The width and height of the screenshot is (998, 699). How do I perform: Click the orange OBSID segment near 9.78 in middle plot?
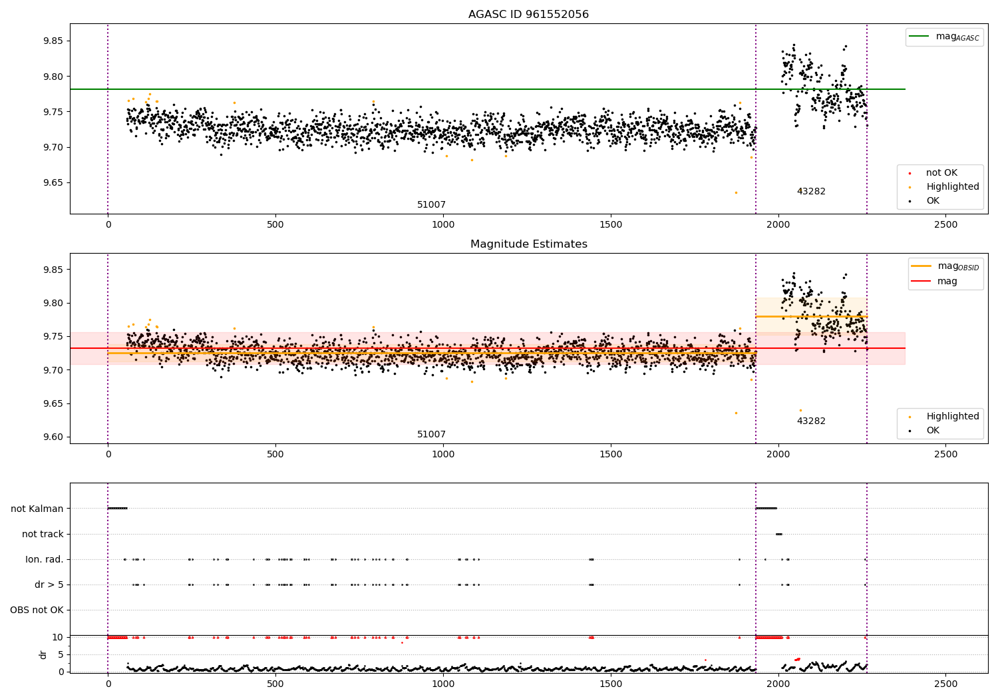[x=811, y=316]
